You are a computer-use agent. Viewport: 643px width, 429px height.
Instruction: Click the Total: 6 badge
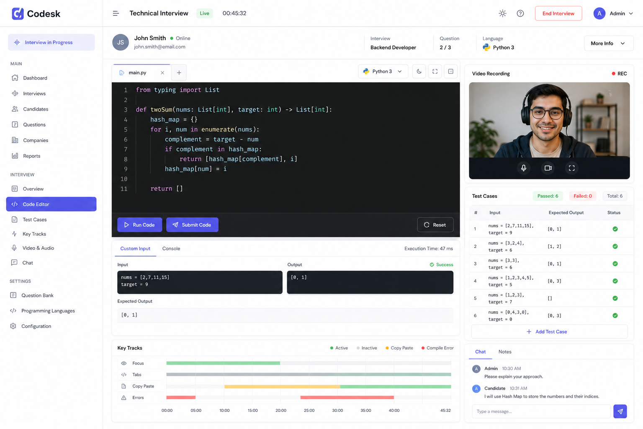pos(615,196)
